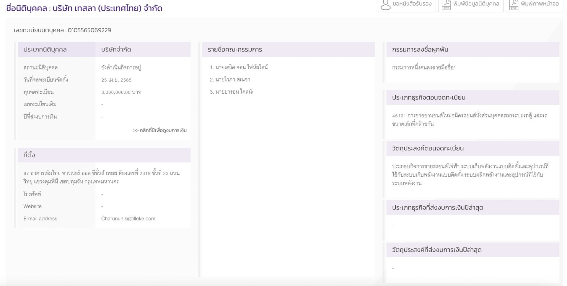Click the วันที่จดทะเบียนจัดตั้ง label

pyautogui.click(x=45, y=80)
